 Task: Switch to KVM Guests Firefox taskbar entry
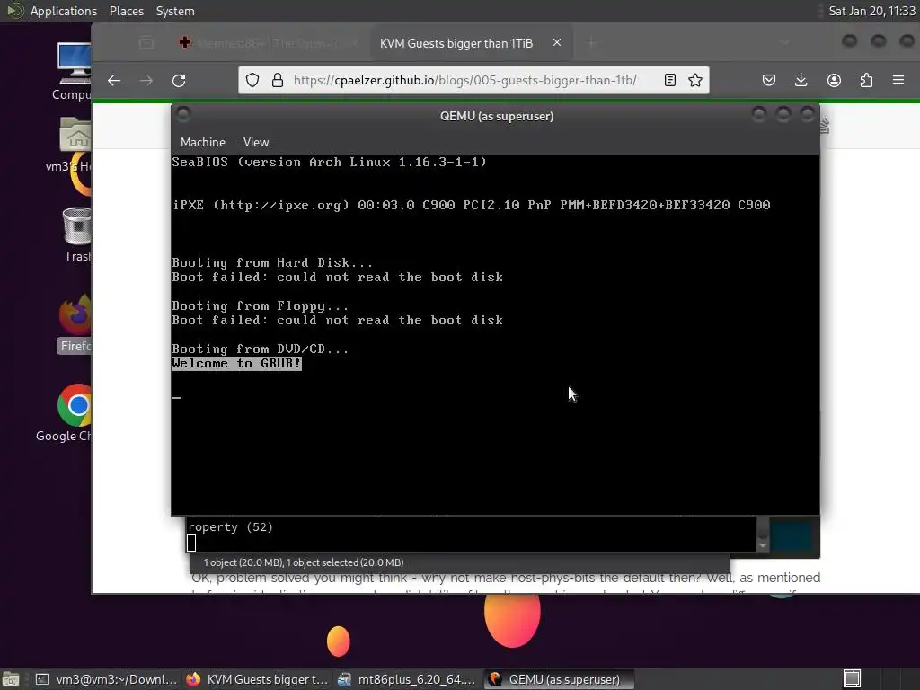[x=258, y=679]
